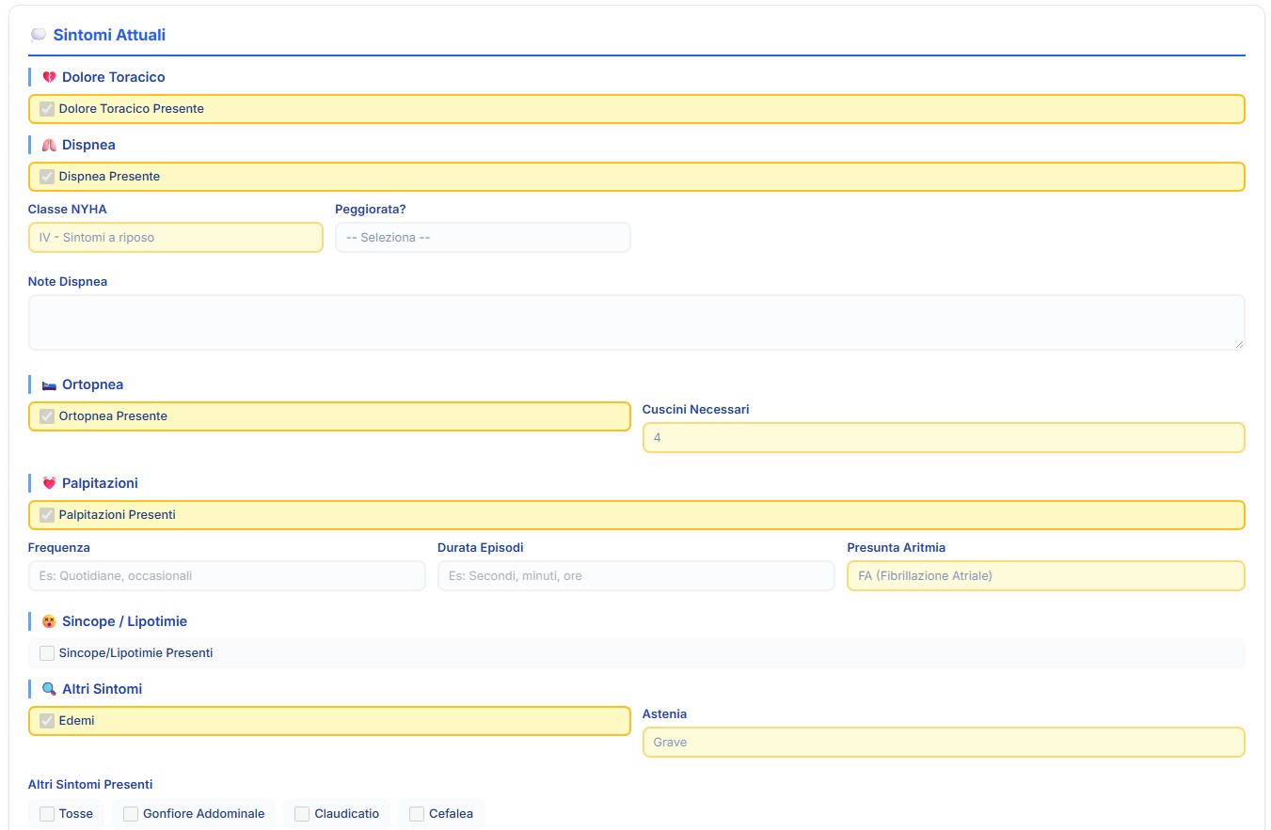Click the Cuscini Necessari number field
The width and height of the screenshot is (1271, 830).
point(943,438)
